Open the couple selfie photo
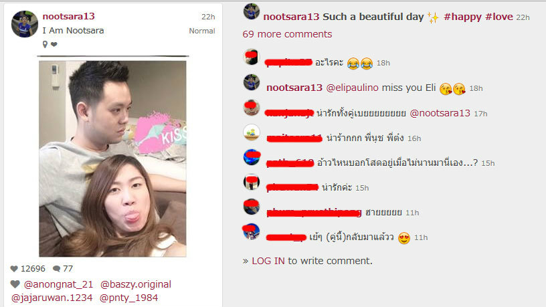Image resolution: width=546 pixels, height=307 pixels. (x=112, y=159)
